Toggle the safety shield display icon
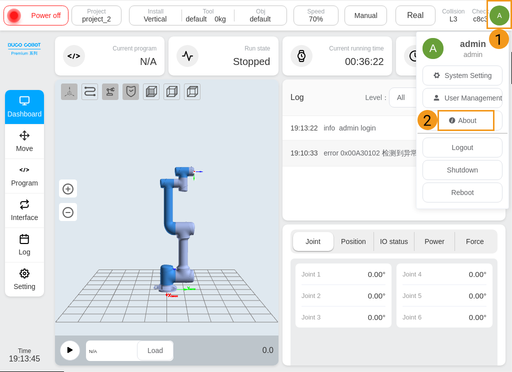512x372 pixels. coord(130,91)
